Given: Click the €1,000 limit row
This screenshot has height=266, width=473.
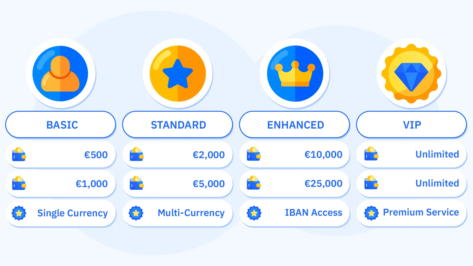Looking at the screenshot, I should 61,184.
